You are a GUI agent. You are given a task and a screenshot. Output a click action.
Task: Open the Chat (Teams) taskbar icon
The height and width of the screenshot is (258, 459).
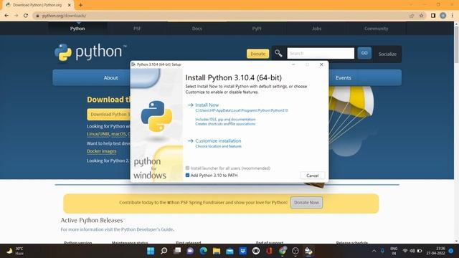[190, 251]
